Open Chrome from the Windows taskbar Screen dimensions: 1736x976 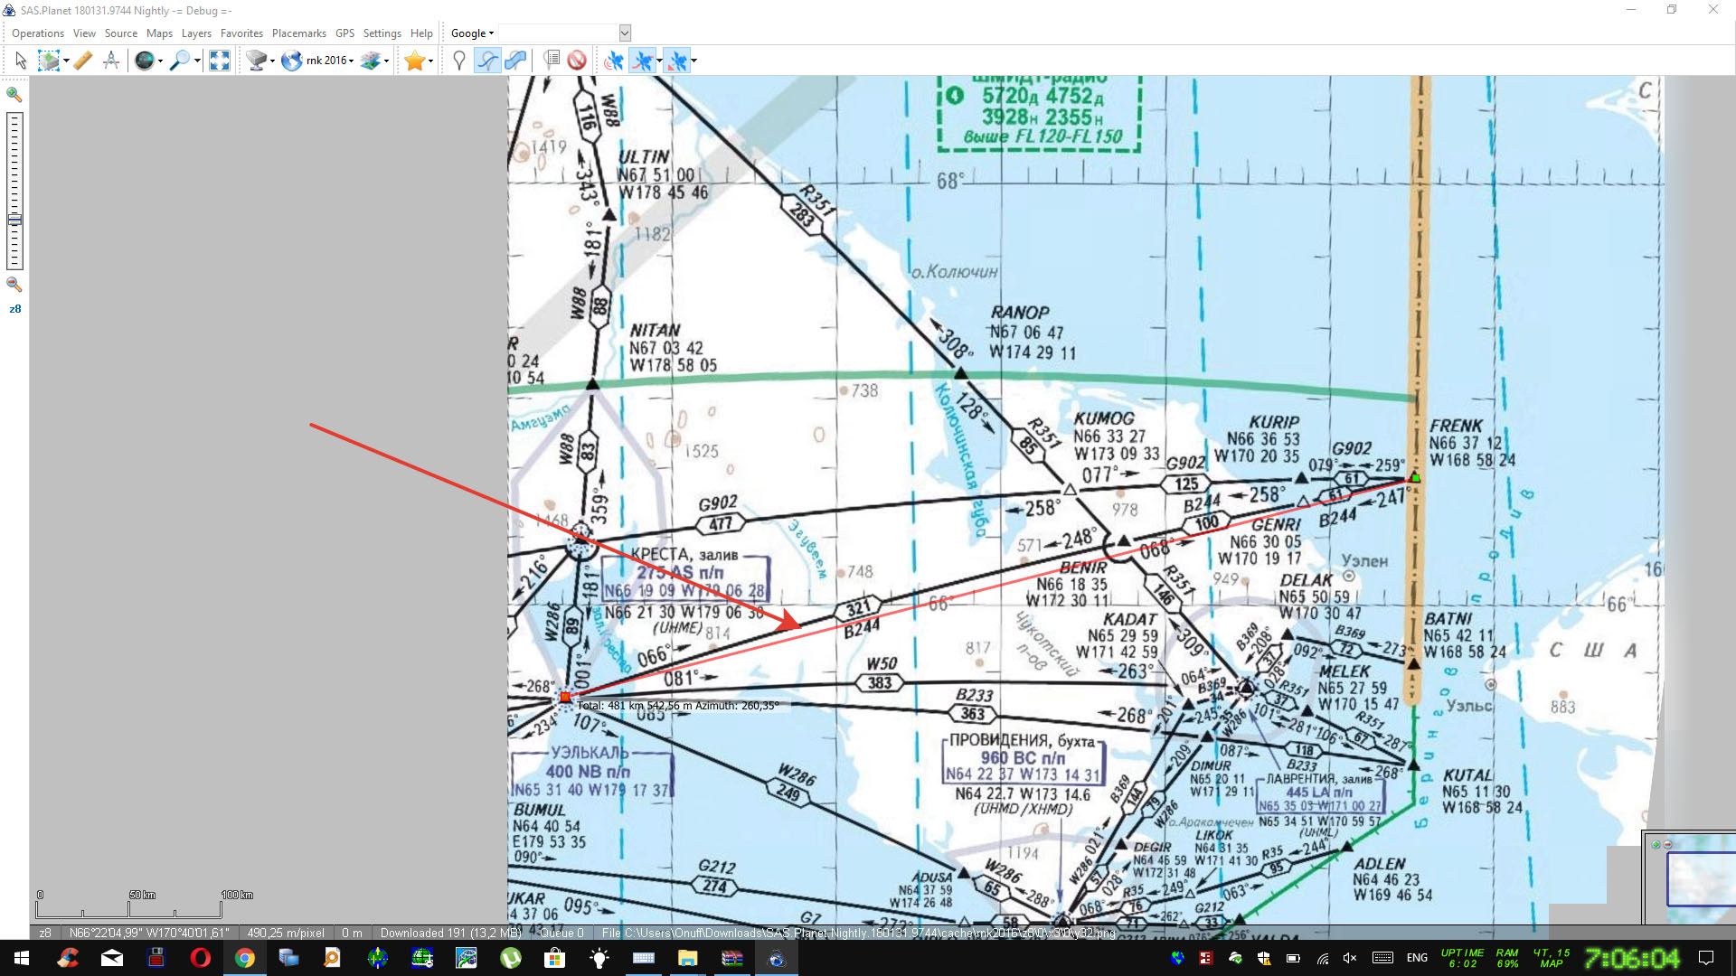click(244, 958)
